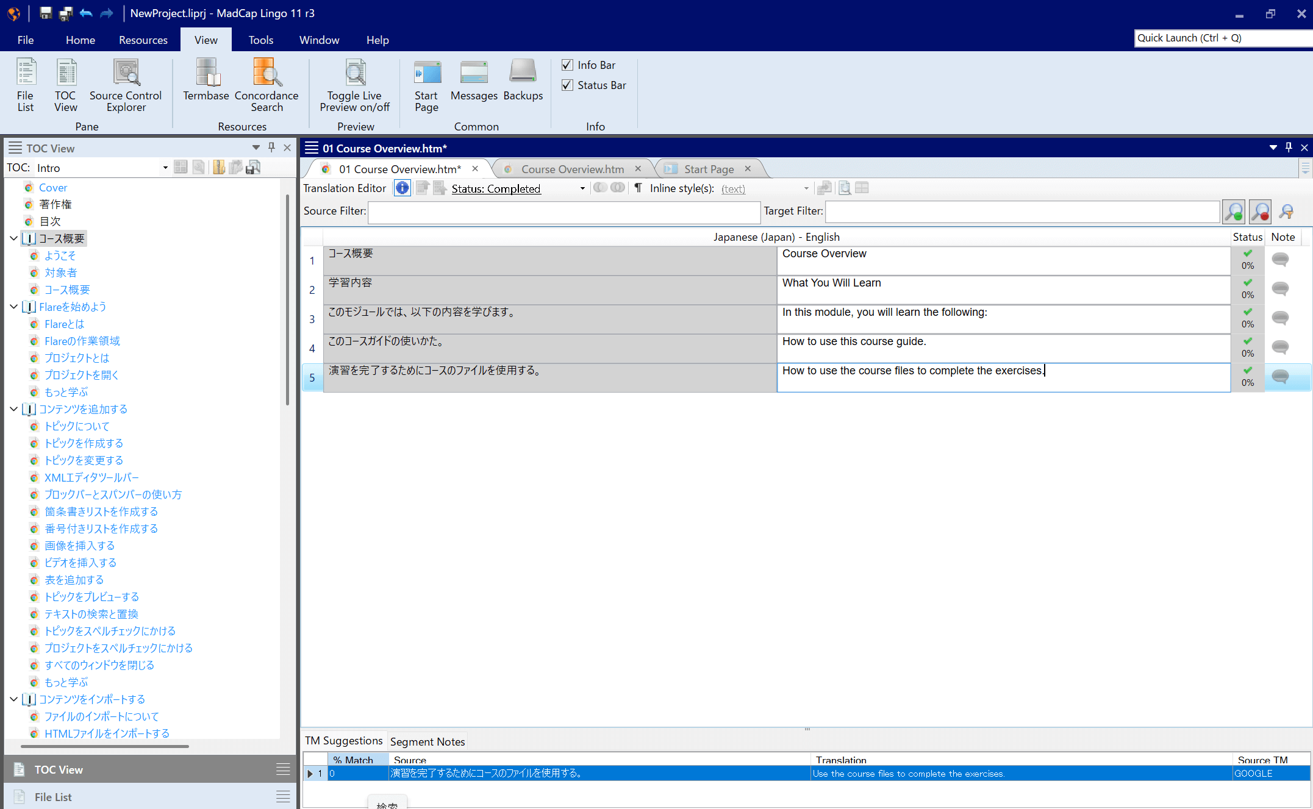Open the Cover topic in TOC tree
This screenshot has width=1313, height=809.
53,187
